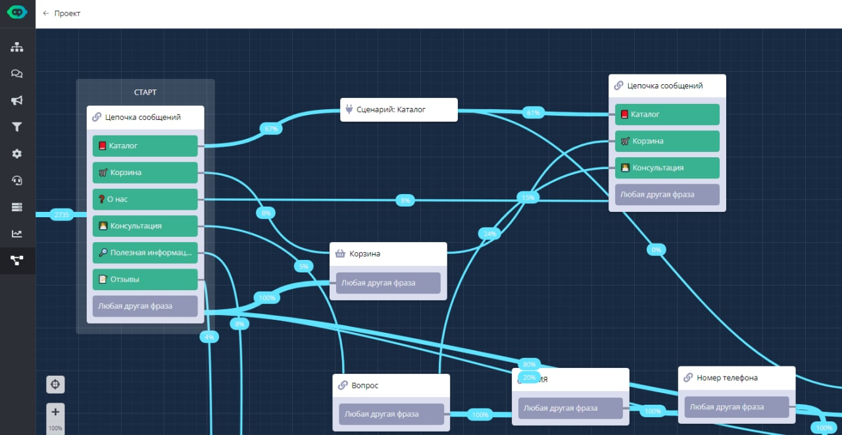Open the structure hierarchy icon in sidebar

pyautogui.click(x=17, y=47)
